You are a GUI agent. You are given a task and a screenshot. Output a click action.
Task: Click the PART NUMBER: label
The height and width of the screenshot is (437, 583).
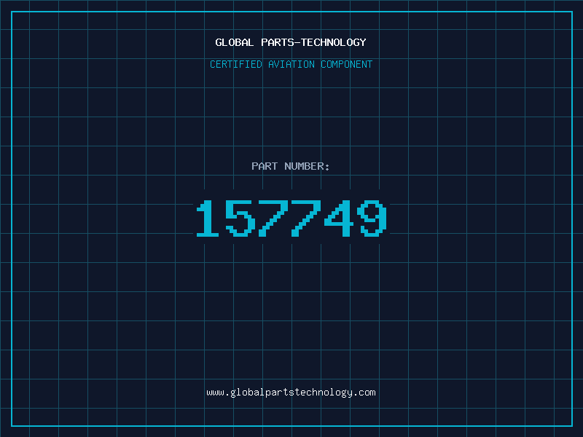(x=290, y=166)
